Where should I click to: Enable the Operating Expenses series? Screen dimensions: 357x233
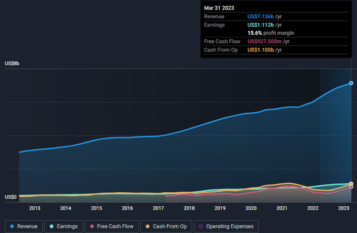226,226
